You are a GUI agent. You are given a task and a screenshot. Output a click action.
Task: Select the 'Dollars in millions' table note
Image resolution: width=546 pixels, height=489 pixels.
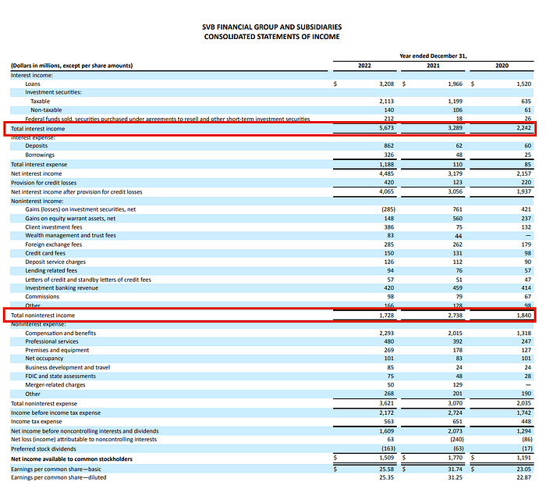[x=72, y=66]
